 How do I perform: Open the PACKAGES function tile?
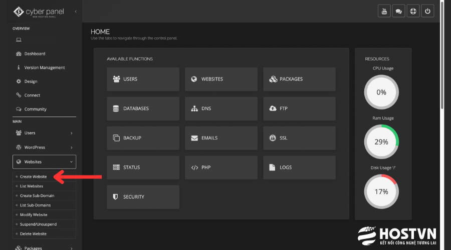[300, 79]
